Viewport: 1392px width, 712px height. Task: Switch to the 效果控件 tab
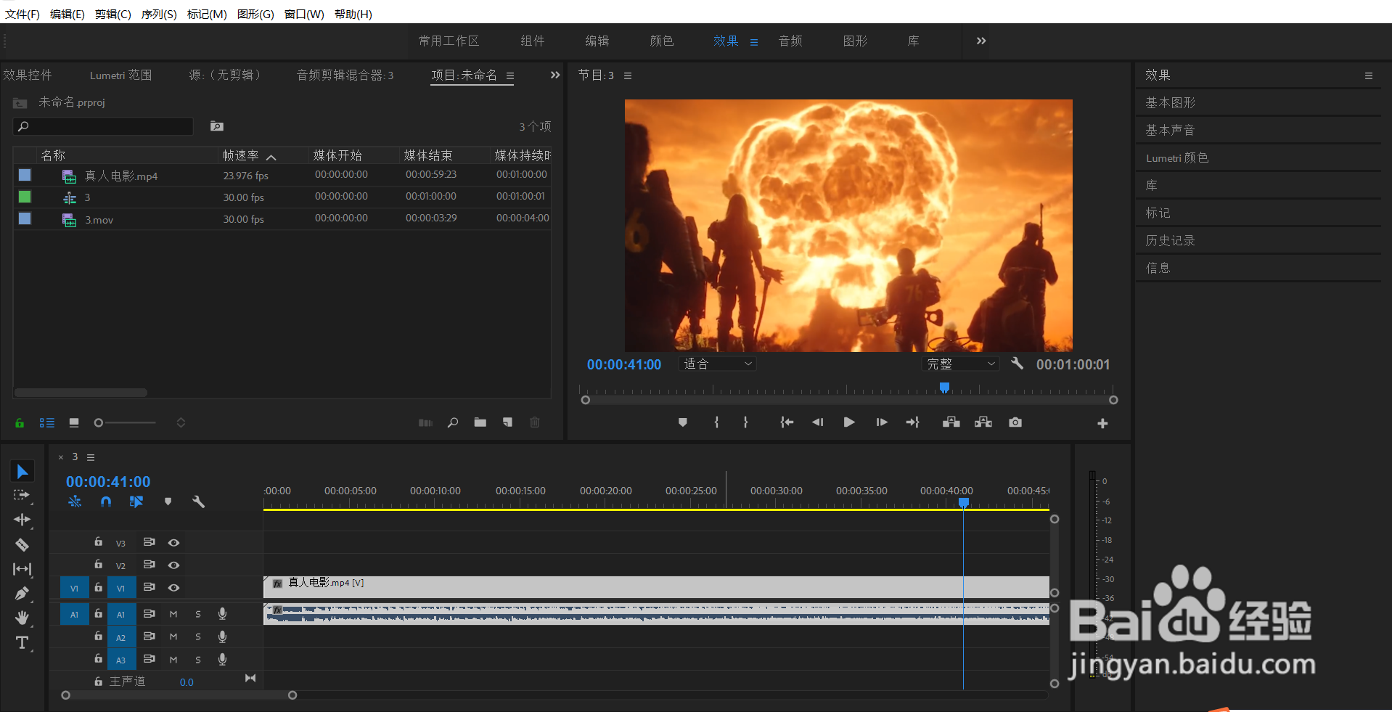click(x=28, y=75)
